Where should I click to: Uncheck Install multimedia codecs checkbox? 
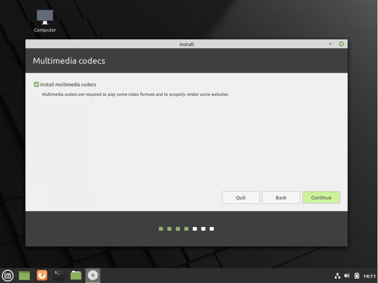(x=36, y=85)
